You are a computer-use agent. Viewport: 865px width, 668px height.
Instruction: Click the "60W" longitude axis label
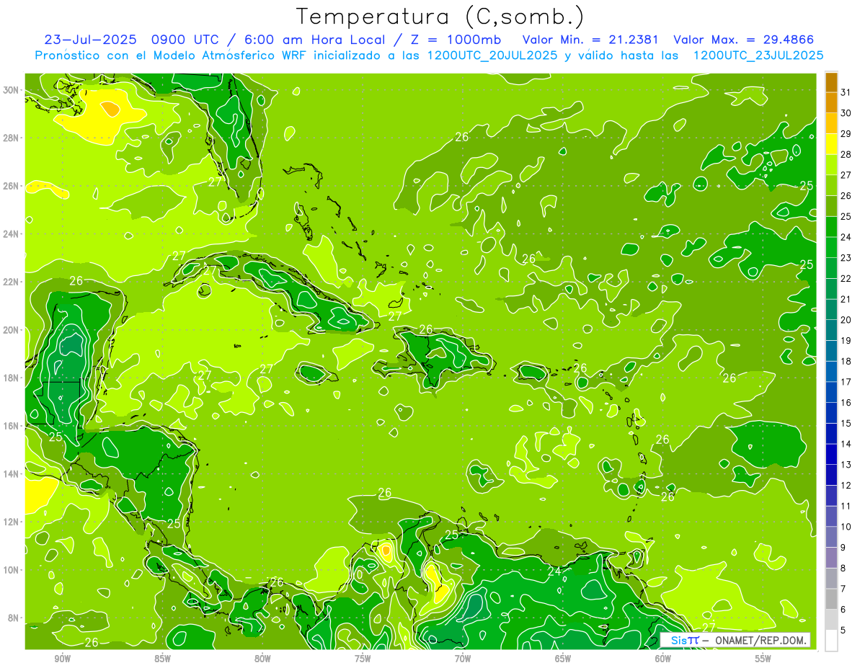coord(663,659)
